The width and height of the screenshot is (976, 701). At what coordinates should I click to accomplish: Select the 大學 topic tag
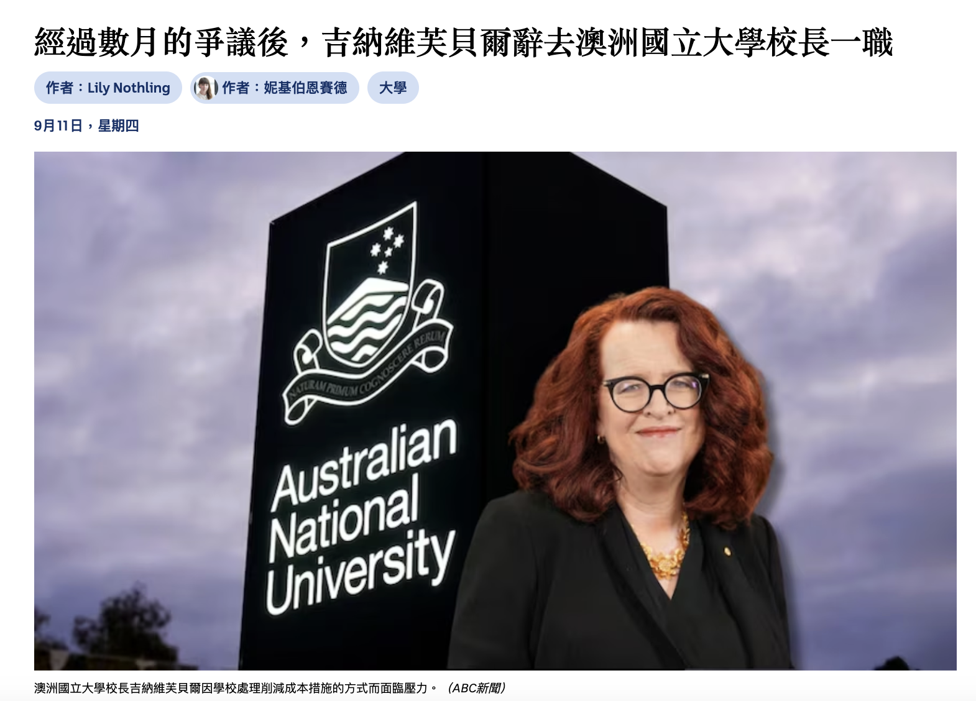(393, 88)
